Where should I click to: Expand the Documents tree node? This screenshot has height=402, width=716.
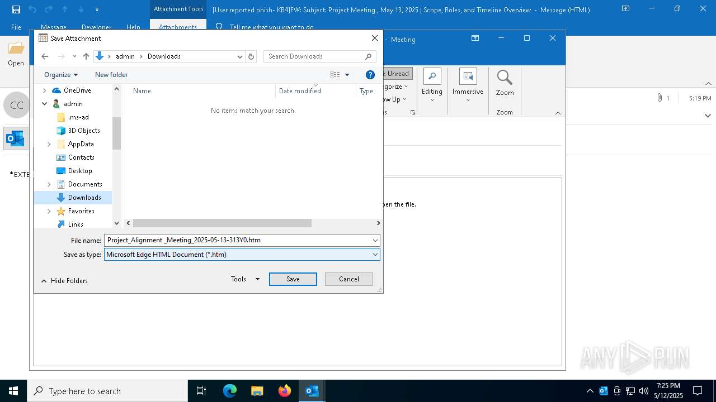click(49, 184)
